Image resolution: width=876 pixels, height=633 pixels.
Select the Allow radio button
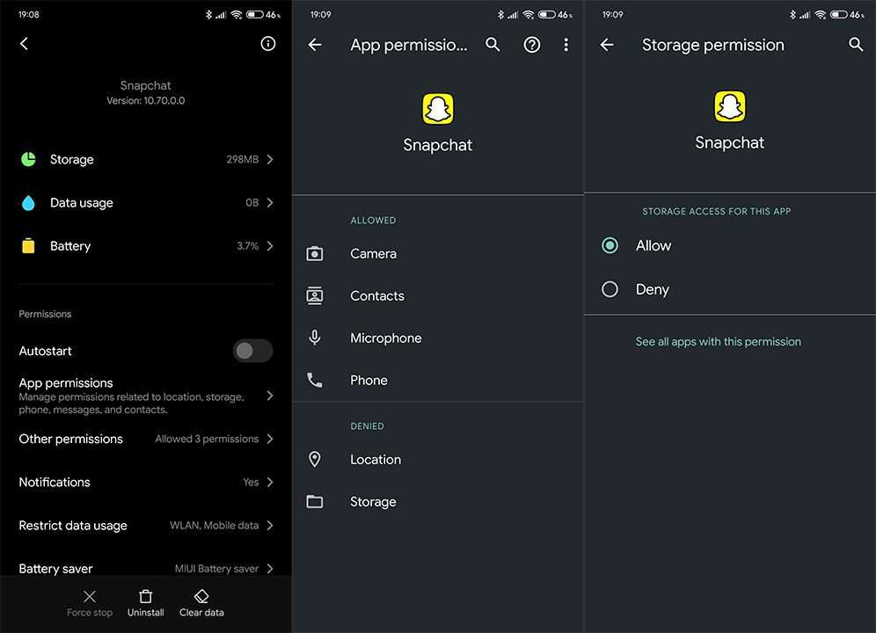(610, 245)
